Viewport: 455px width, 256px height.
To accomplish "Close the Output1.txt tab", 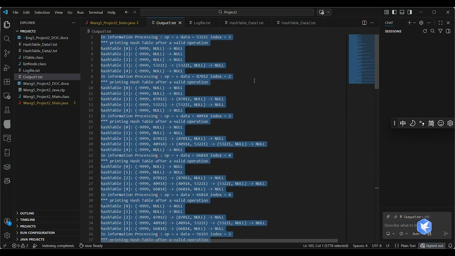I will point(180,23).
